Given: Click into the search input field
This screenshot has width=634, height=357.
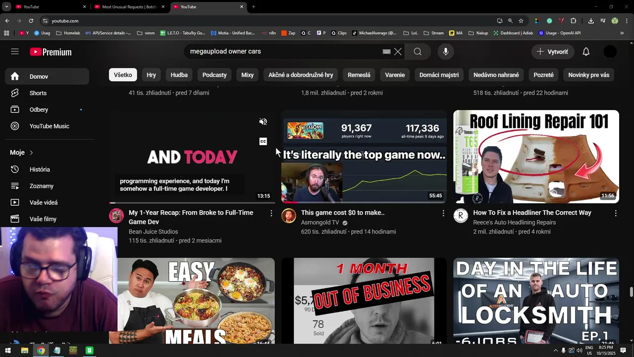Looking at the screenshot, I should click(282, 52).
